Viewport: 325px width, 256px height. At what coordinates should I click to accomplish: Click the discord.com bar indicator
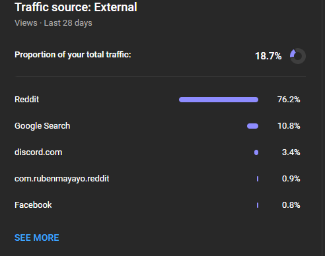(256, 152)
